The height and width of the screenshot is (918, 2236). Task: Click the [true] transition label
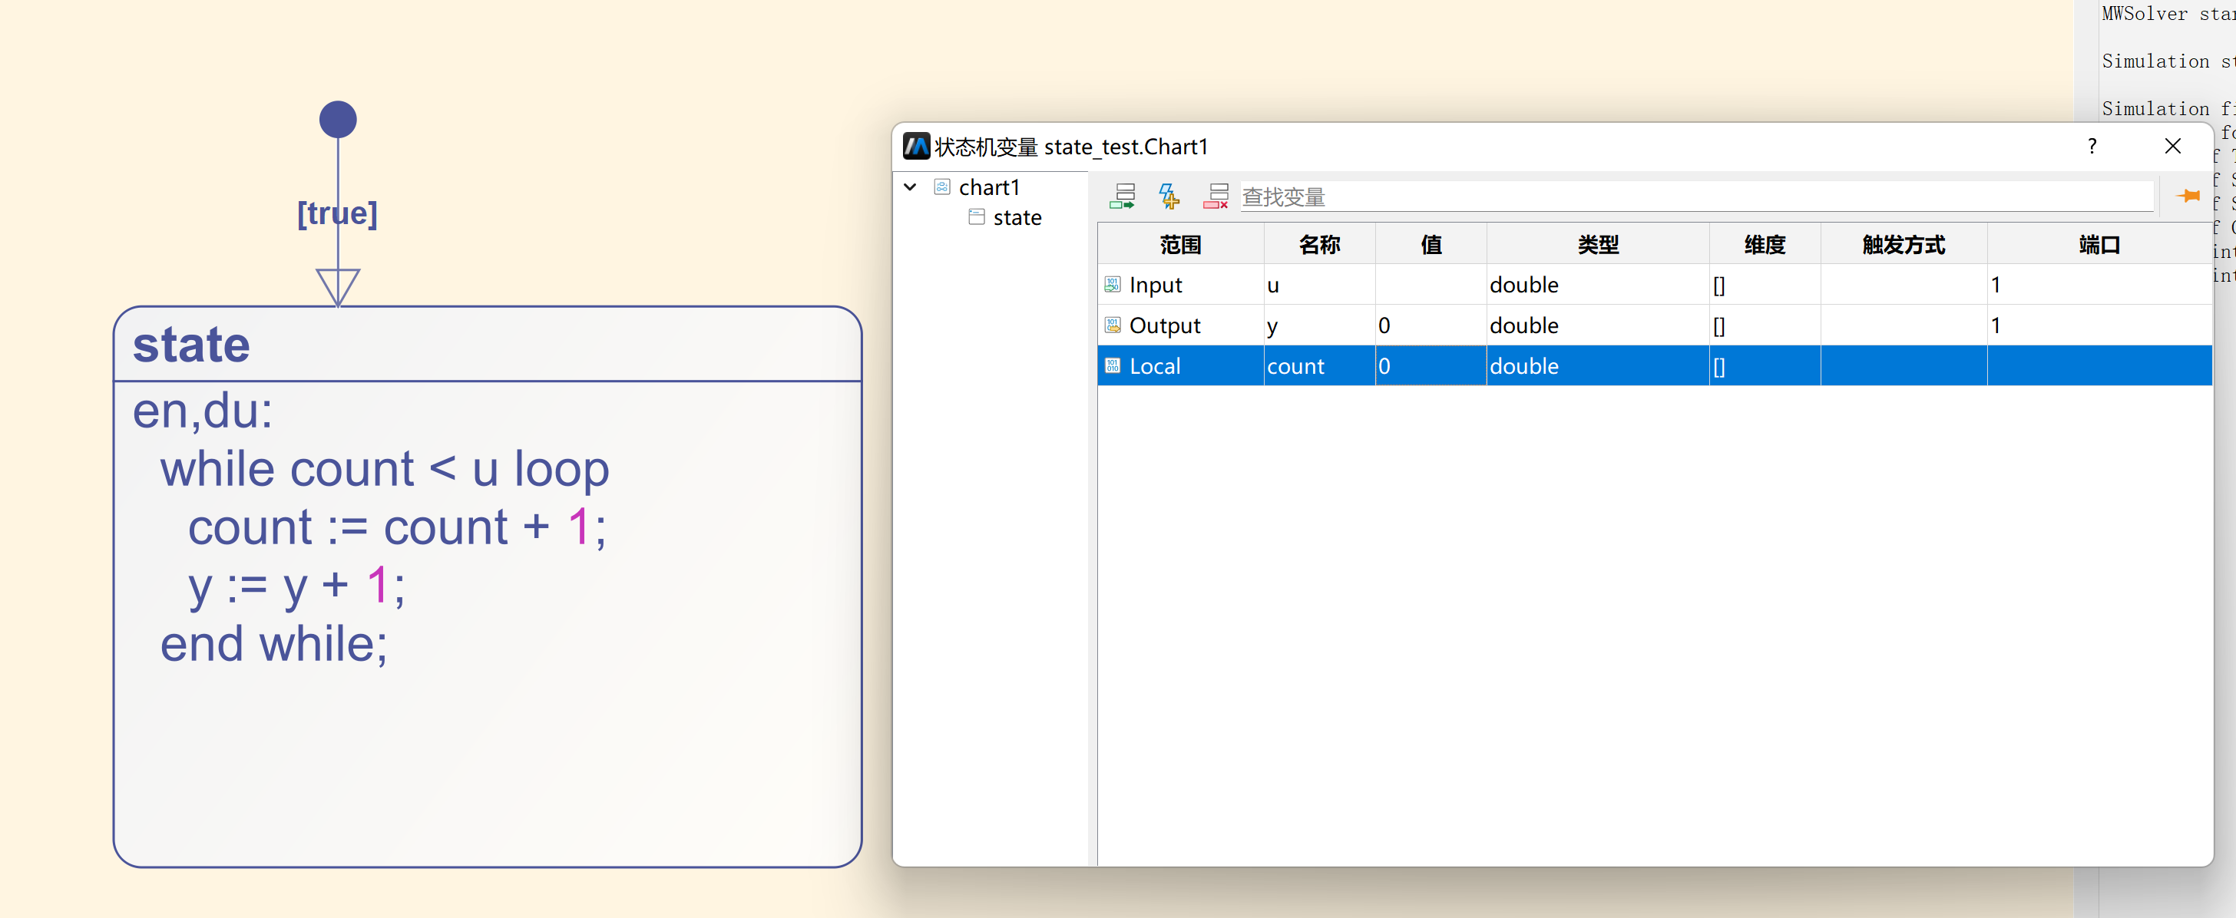[x=337, y=213]
